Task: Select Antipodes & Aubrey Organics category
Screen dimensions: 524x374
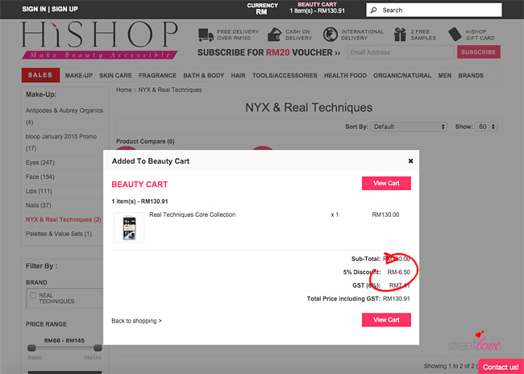Action: [x=64, y=116]
